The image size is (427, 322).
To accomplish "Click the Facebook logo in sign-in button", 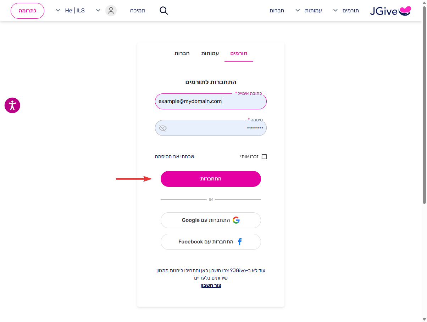I will tap(240, 242).
